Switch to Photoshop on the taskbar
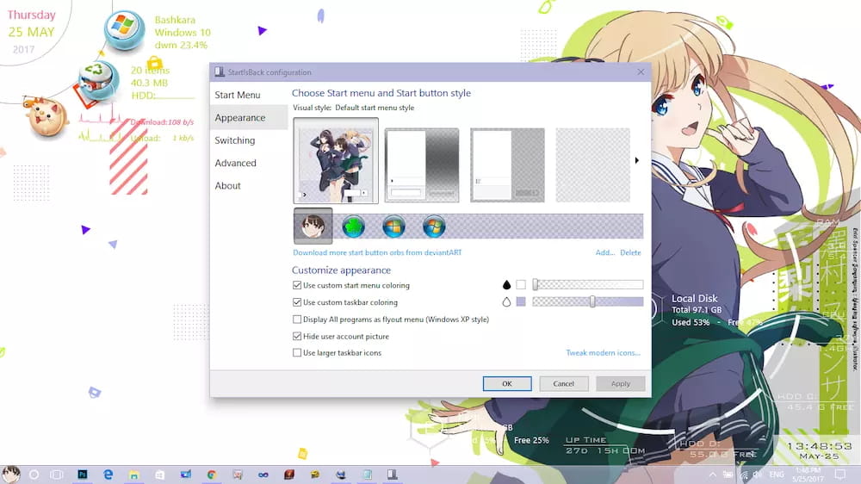This screenshot has width=861, height=484. click(x=83, y=475)
